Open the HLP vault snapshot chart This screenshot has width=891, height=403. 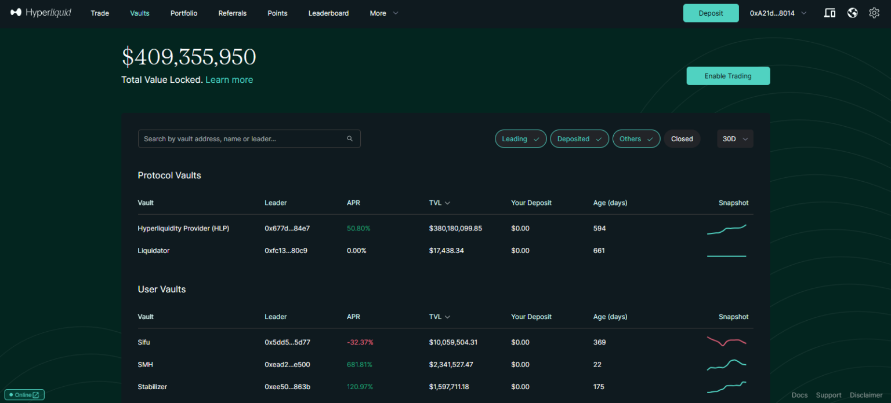[726, 229]
